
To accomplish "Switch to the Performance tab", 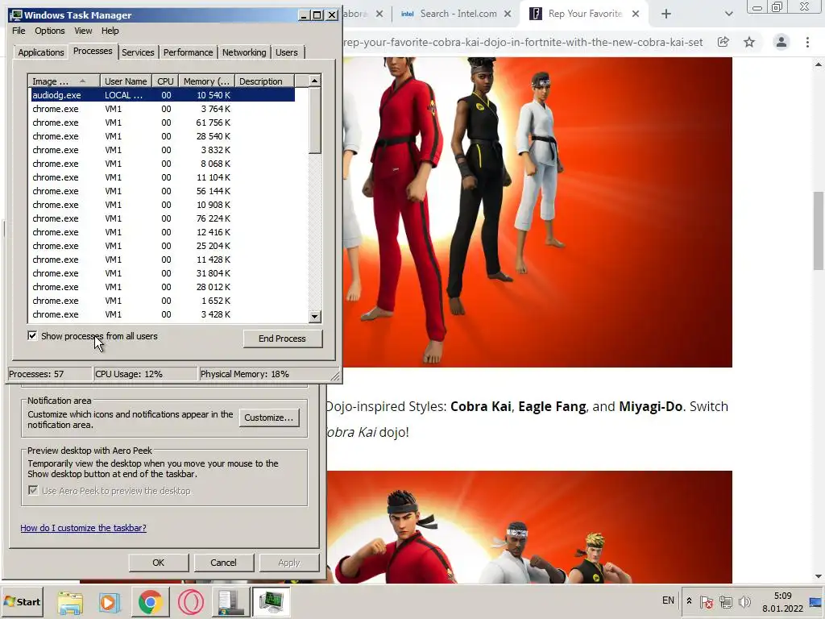I will (188, 52).
